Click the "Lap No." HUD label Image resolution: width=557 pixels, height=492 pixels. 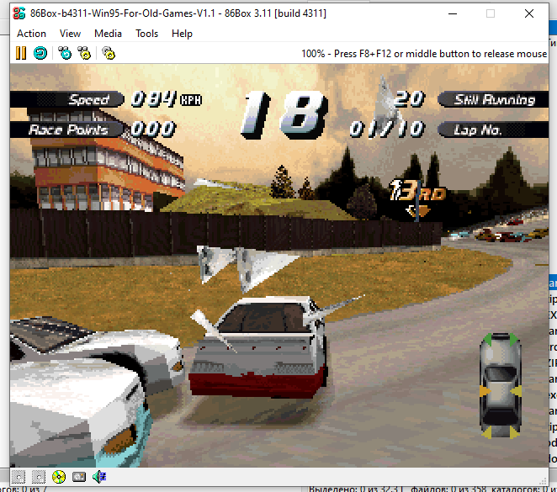point(477,130)
